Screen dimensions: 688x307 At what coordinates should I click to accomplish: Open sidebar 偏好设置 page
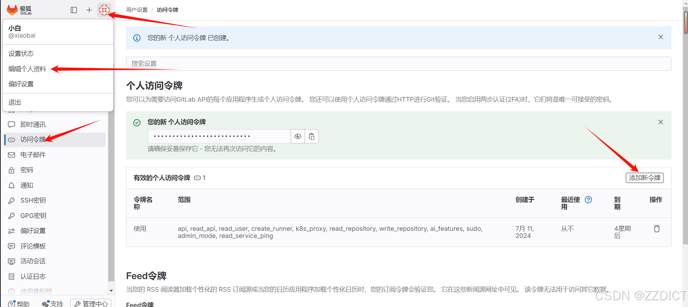[x=55, y=231]
